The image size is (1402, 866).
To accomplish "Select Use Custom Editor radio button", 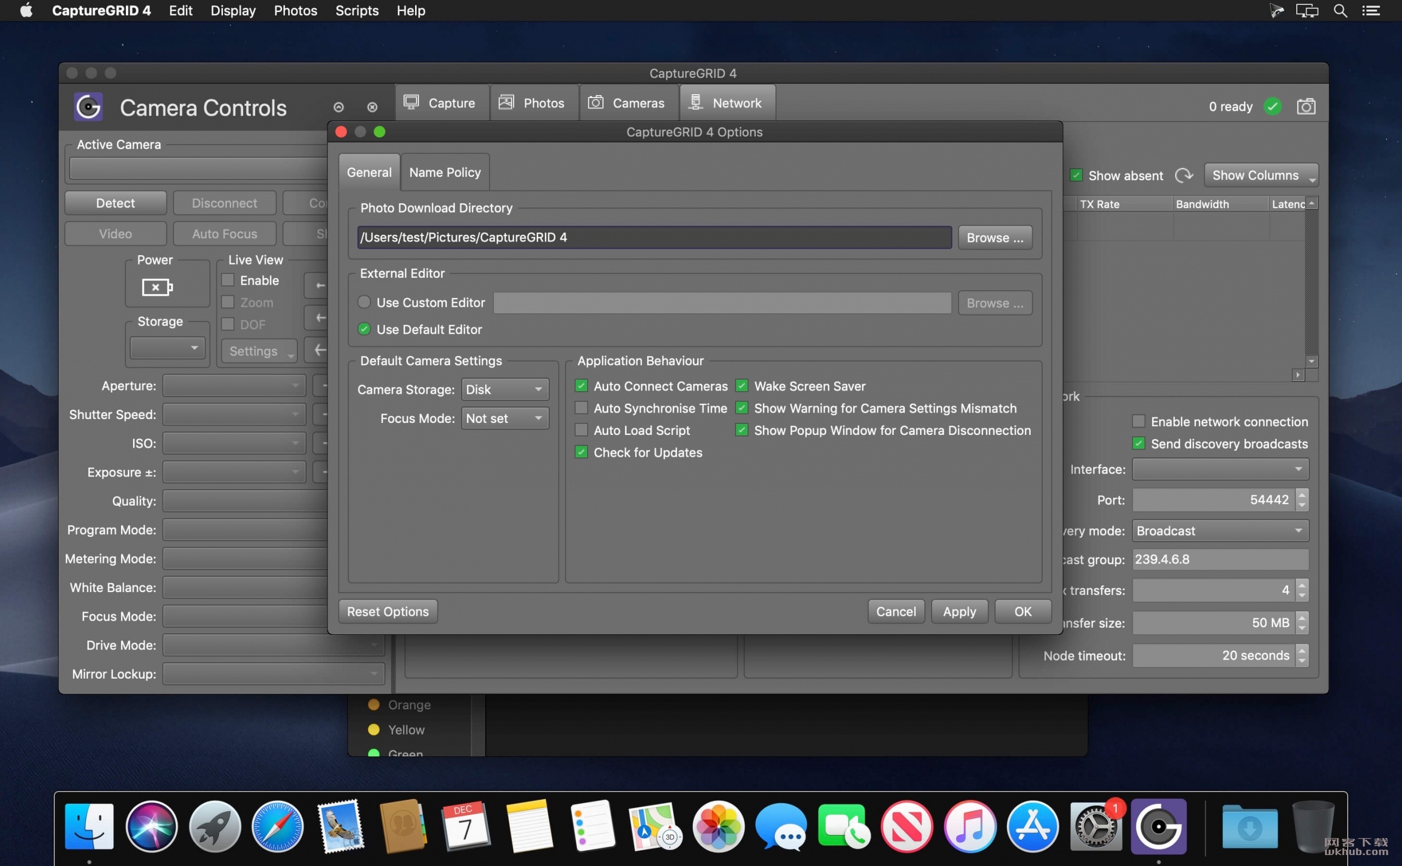I will [x=364, y=302].
